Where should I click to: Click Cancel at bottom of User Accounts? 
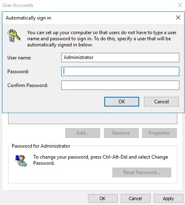coord(136,198)
